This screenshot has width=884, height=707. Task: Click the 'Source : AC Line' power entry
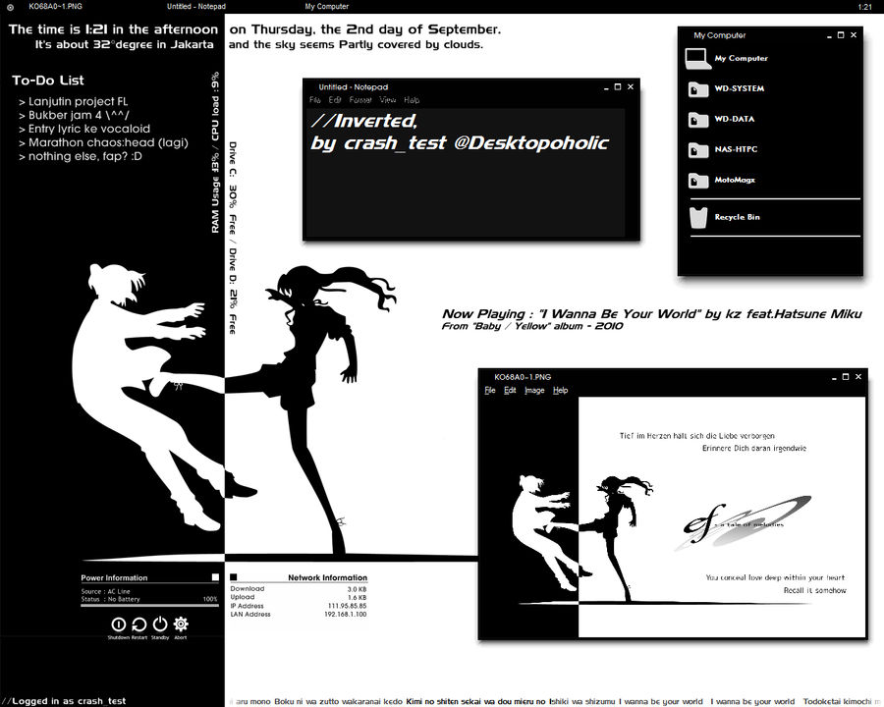(x=105, y=591)
